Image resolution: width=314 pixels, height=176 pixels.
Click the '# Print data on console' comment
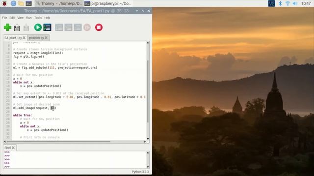tap(40, 137)
